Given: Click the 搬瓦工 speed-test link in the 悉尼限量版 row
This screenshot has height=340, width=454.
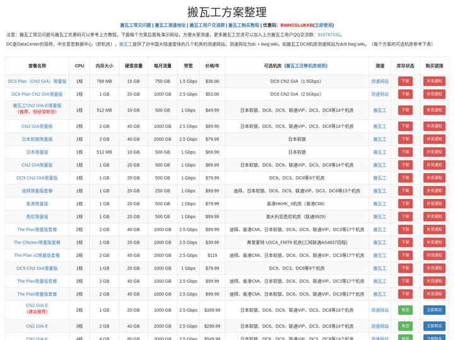Looking at the screenshot, I should [x=380, y=217].
